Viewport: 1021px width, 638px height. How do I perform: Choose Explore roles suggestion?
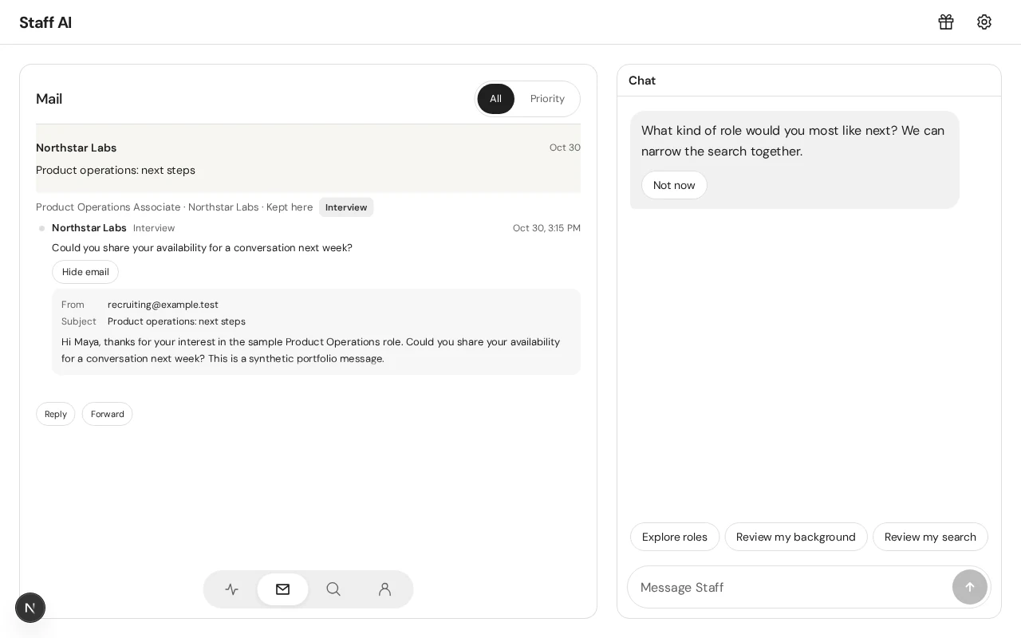pyautogui.click(x=675, y=537)
